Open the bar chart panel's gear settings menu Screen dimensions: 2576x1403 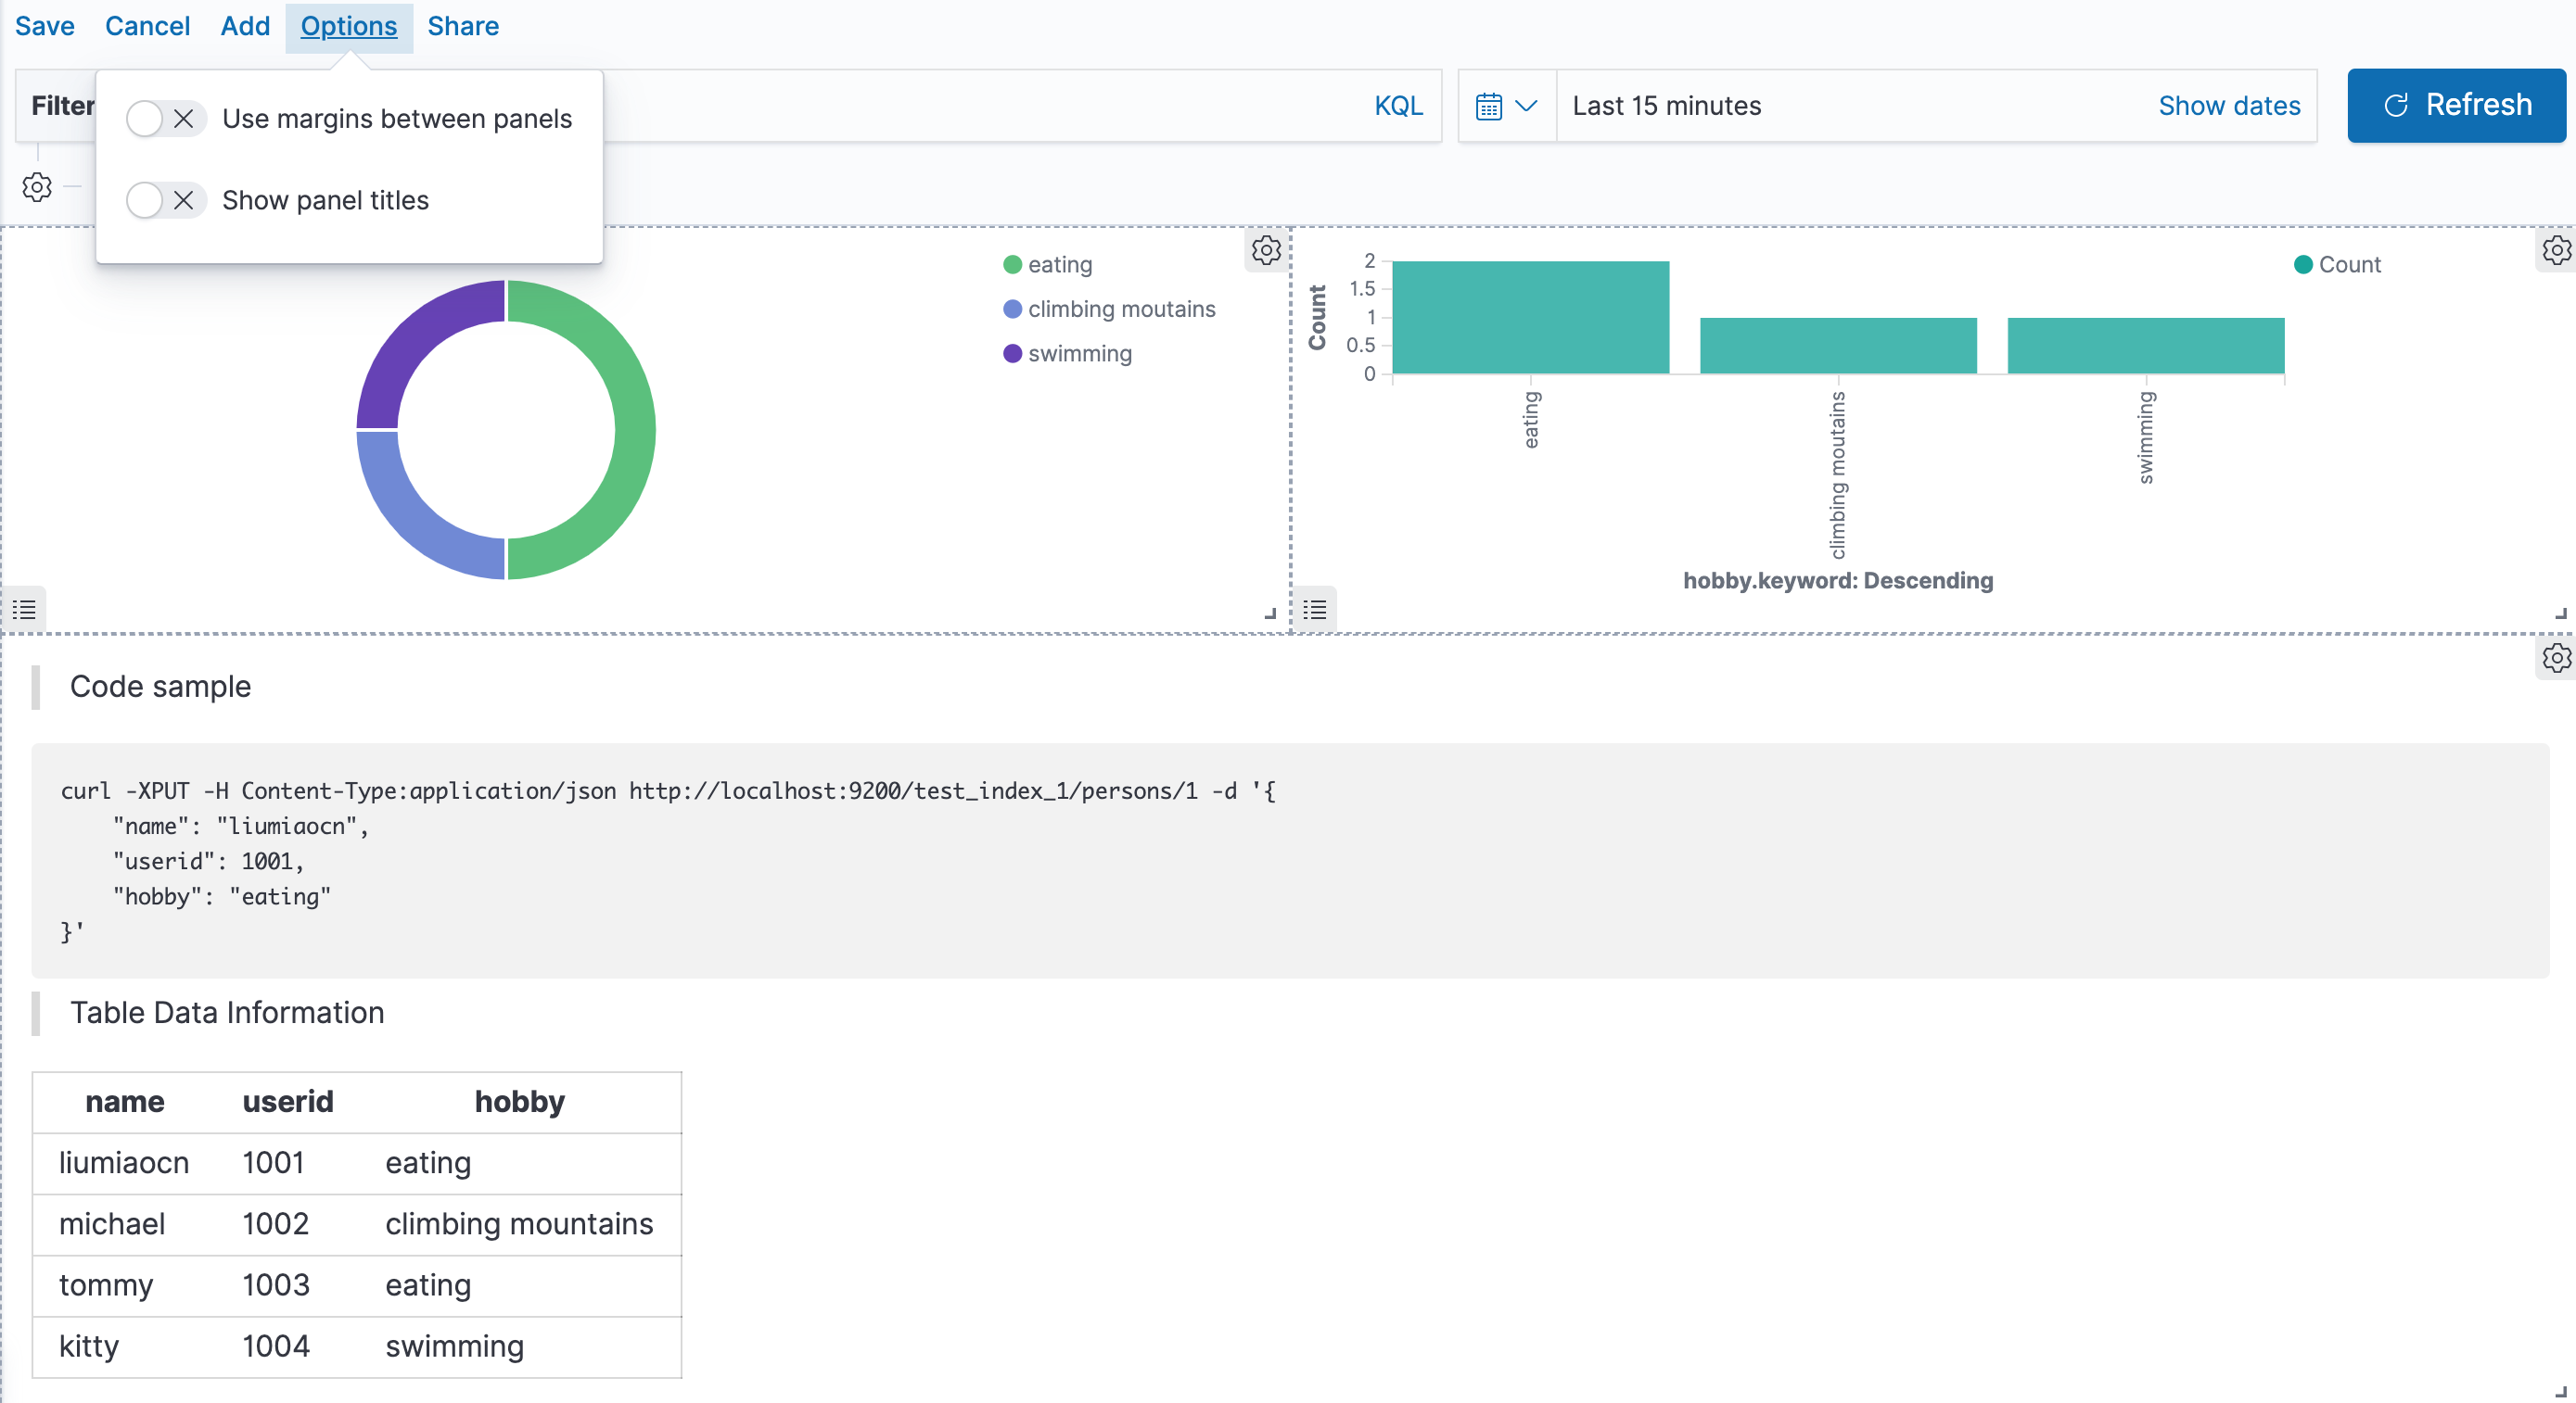tap(2557, 251)
